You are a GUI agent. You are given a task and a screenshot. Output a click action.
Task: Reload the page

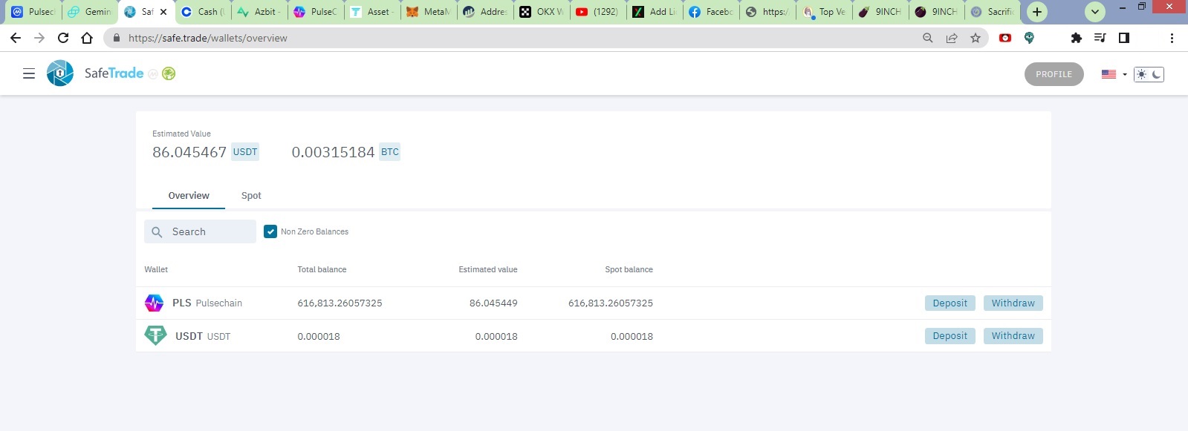63,38
